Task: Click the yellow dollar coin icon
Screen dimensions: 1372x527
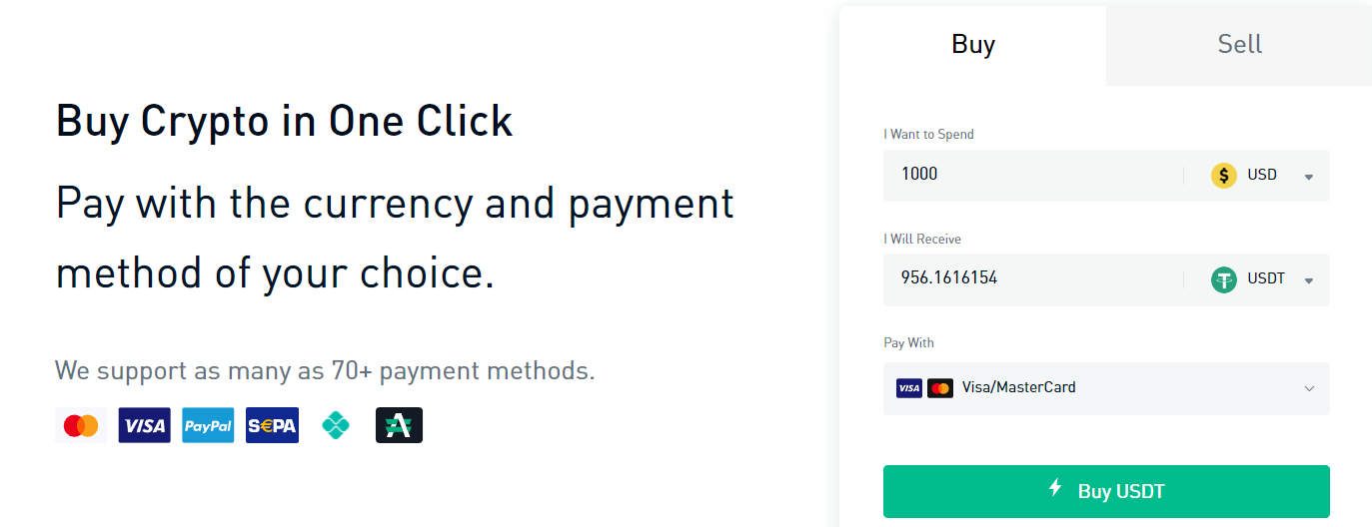Action: coord(1224,176)
